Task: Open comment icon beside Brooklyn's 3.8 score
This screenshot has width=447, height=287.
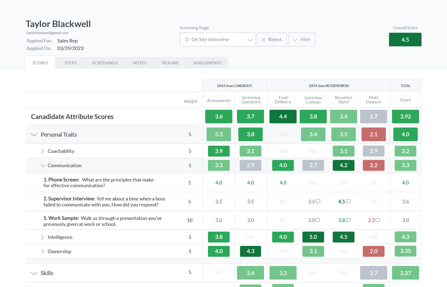Action: pyautogui.click(x=348, y=220)
